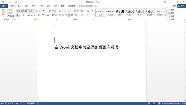
Task: Switch to the Developer tab
Action: (71, 6)
